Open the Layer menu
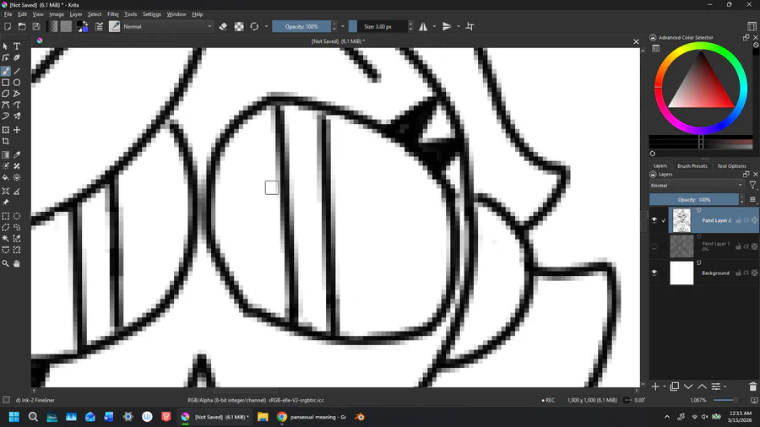Image resolution: width=760 pixels, height=427 pixels. [x=76, y=14]
